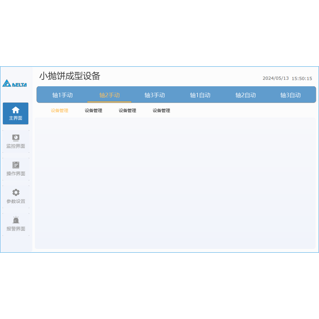Click the 参数设置 label in sidebar
Viewport: 319px width, 319px height.
click(x=16, y=201)
